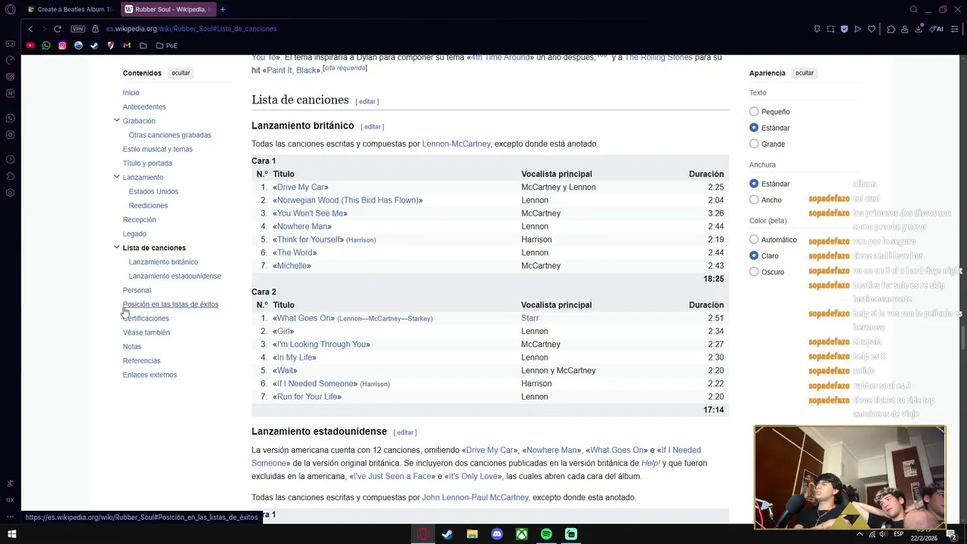Go to Personal in contents
This screenshot has width=967, height=544.
point(137,290)
